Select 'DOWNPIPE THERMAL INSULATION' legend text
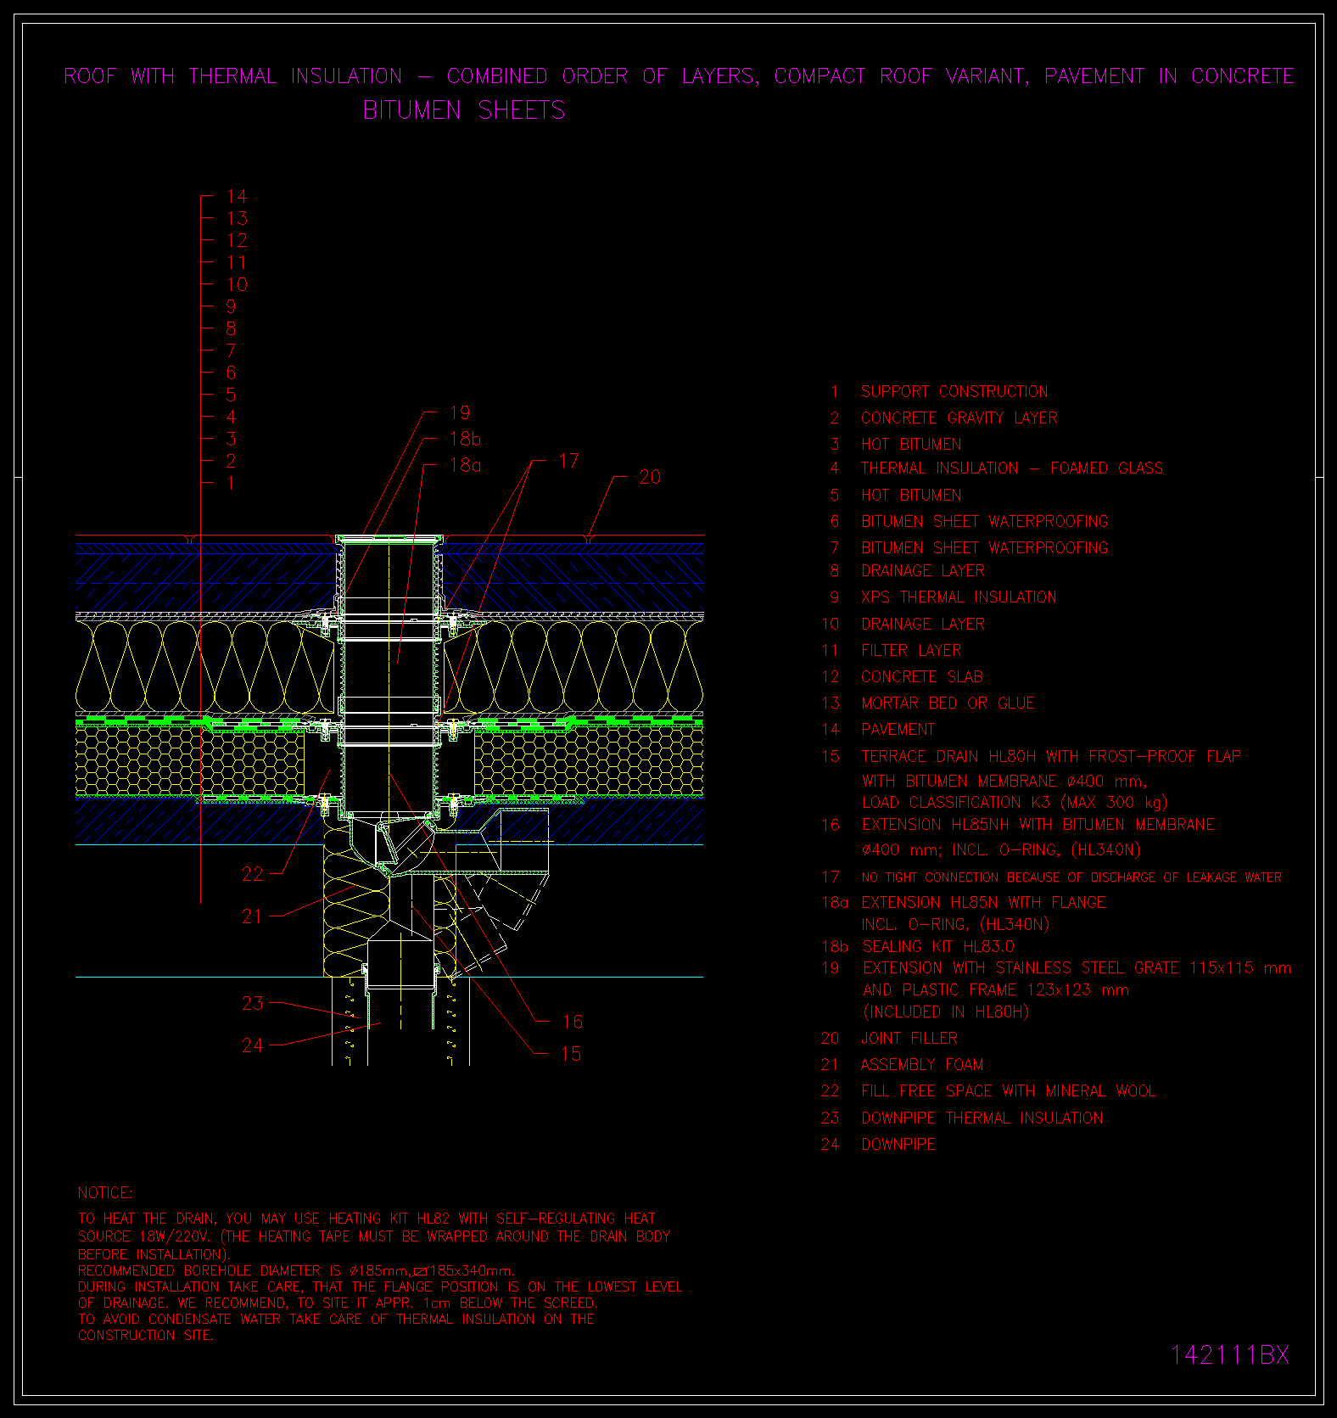1337x1418 pixels. [x=982, y=1118]
